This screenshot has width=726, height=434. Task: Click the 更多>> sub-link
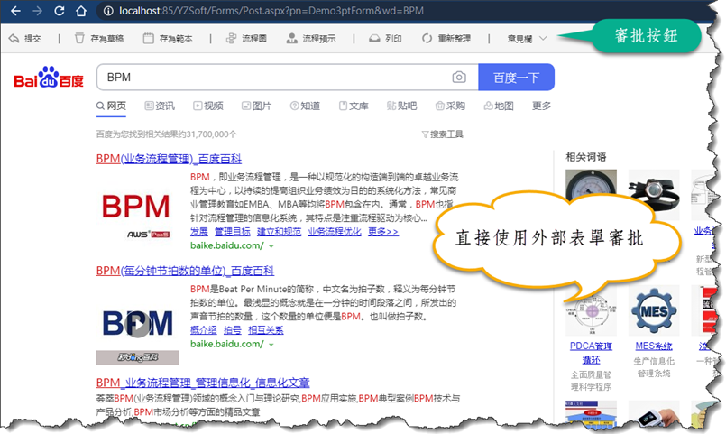pos(383,232)
